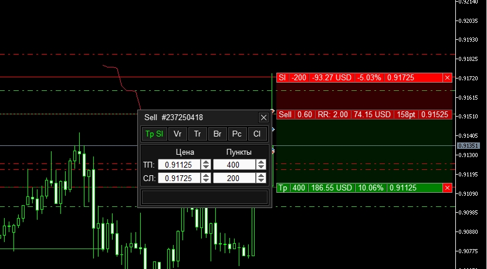Click RR: 2.00 in Sell bar
This screenshot has height=269, width=487.
333,114
